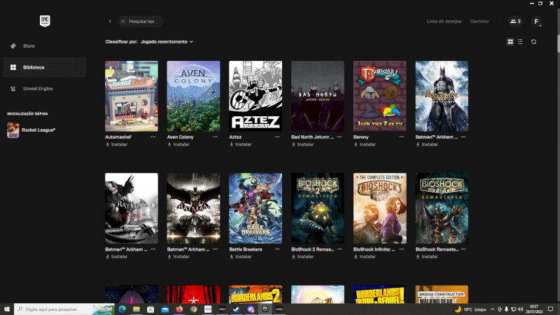Open the Store section in sidebar
The width and height of the screenshot is (560, 315).
pyautogui.click(x=29, y=46)
